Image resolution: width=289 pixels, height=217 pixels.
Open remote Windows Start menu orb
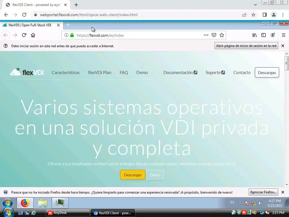[x=8, y=203]
